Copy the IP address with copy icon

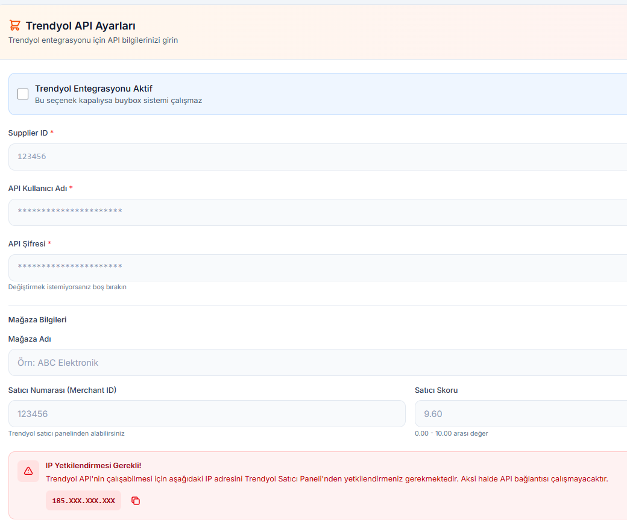[x=136, y=501]
